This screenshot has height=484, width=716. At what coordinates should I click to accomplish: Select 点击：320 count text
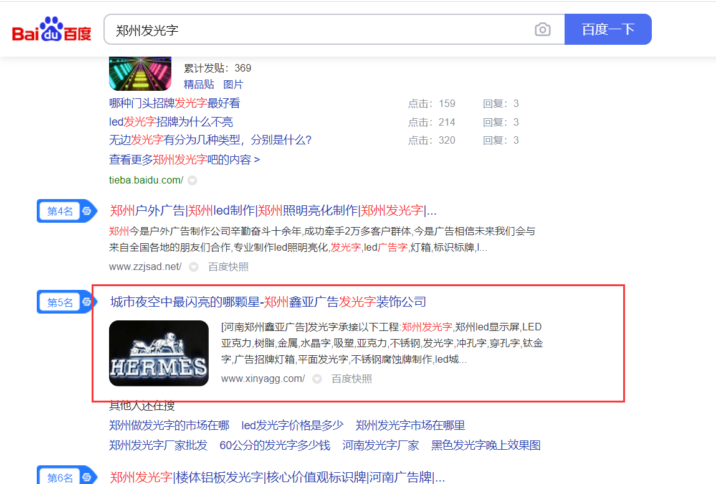point(431,140)
